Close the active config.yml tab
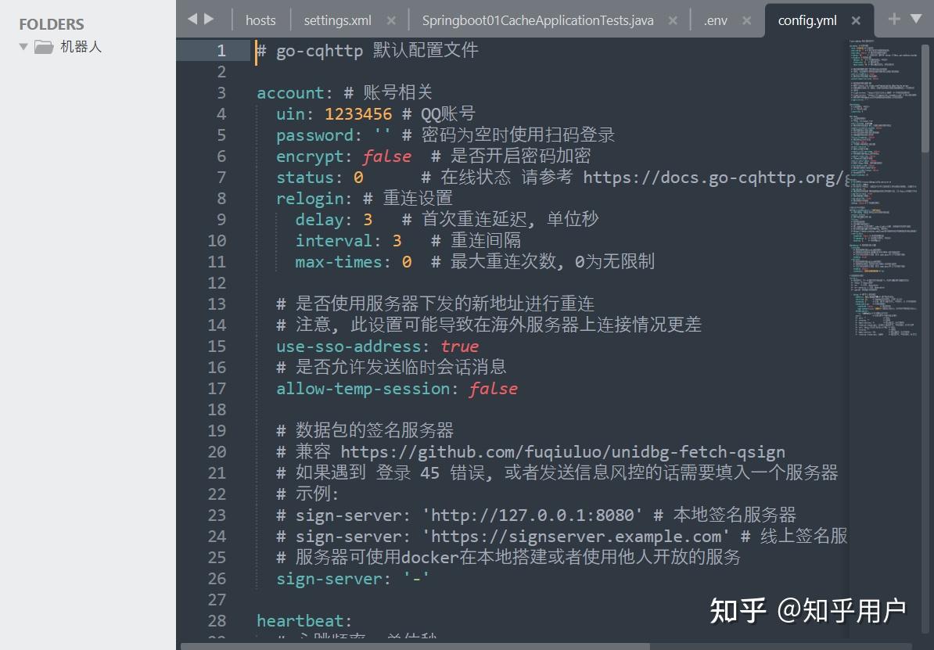The height and width of the screenshot is (650, 934). 856,20
